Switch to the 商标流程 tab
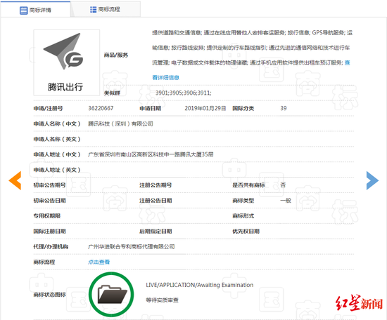The width and height of the screenshot is (387, 320). tap(106, 9)
